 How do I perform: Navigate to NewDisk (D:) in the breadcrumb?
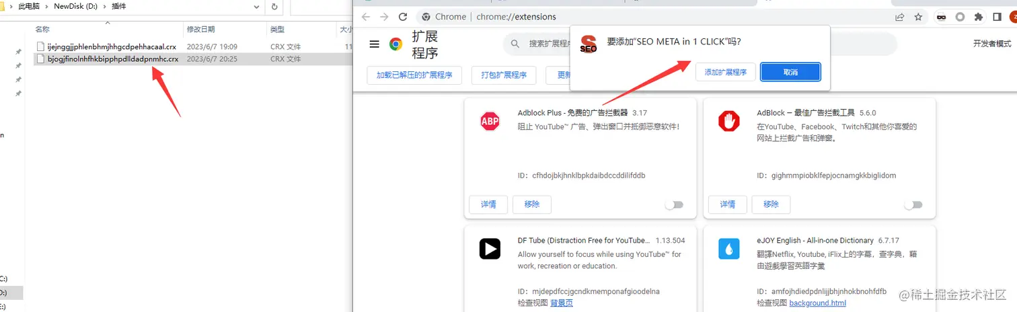point(76,7)
